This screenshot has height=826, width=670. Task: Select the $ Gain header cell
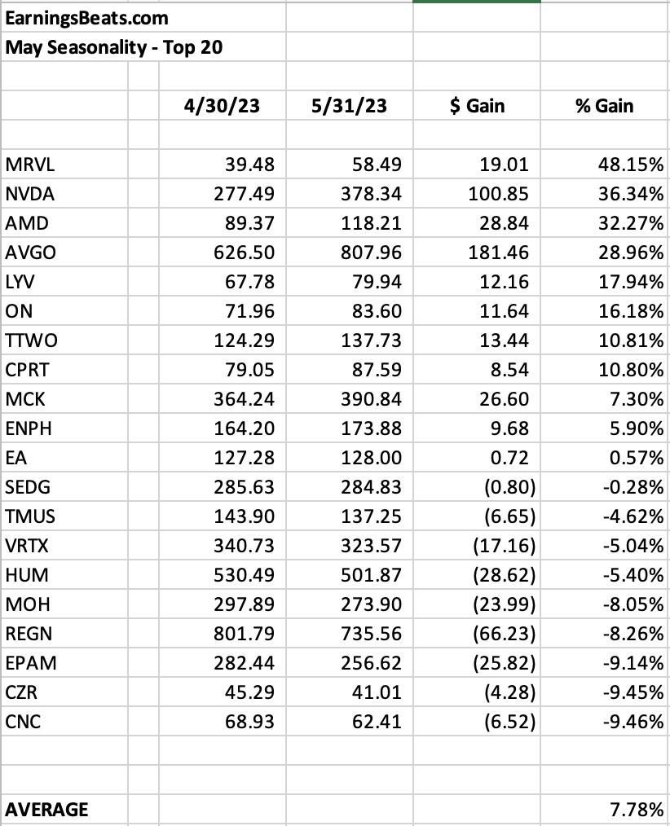pos(477,105)
